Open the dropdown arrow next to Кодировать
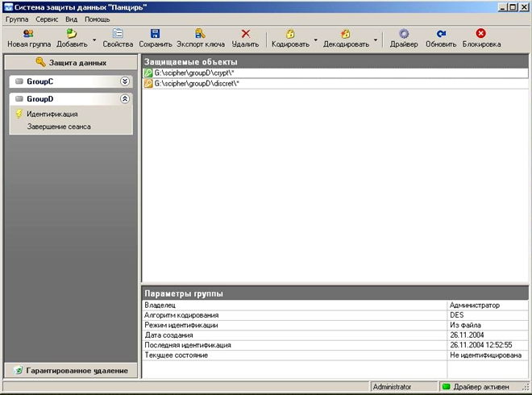The height and width of the screenshot is (395, 532). [x=315, y=39]
